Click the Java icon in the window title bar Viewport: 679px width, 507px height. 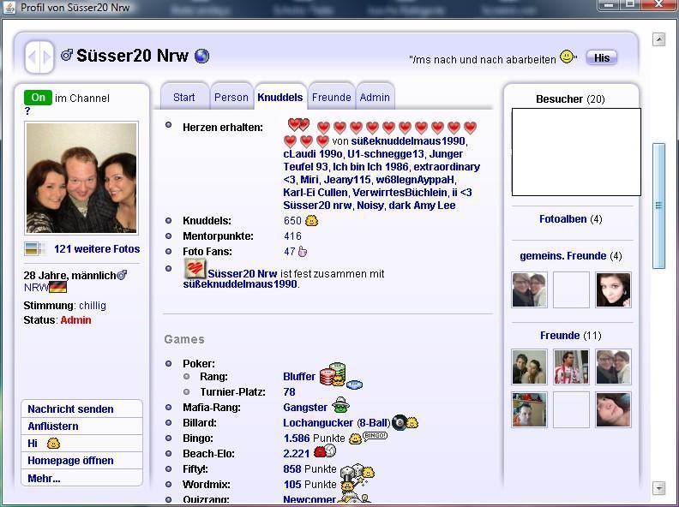point(9,7)
